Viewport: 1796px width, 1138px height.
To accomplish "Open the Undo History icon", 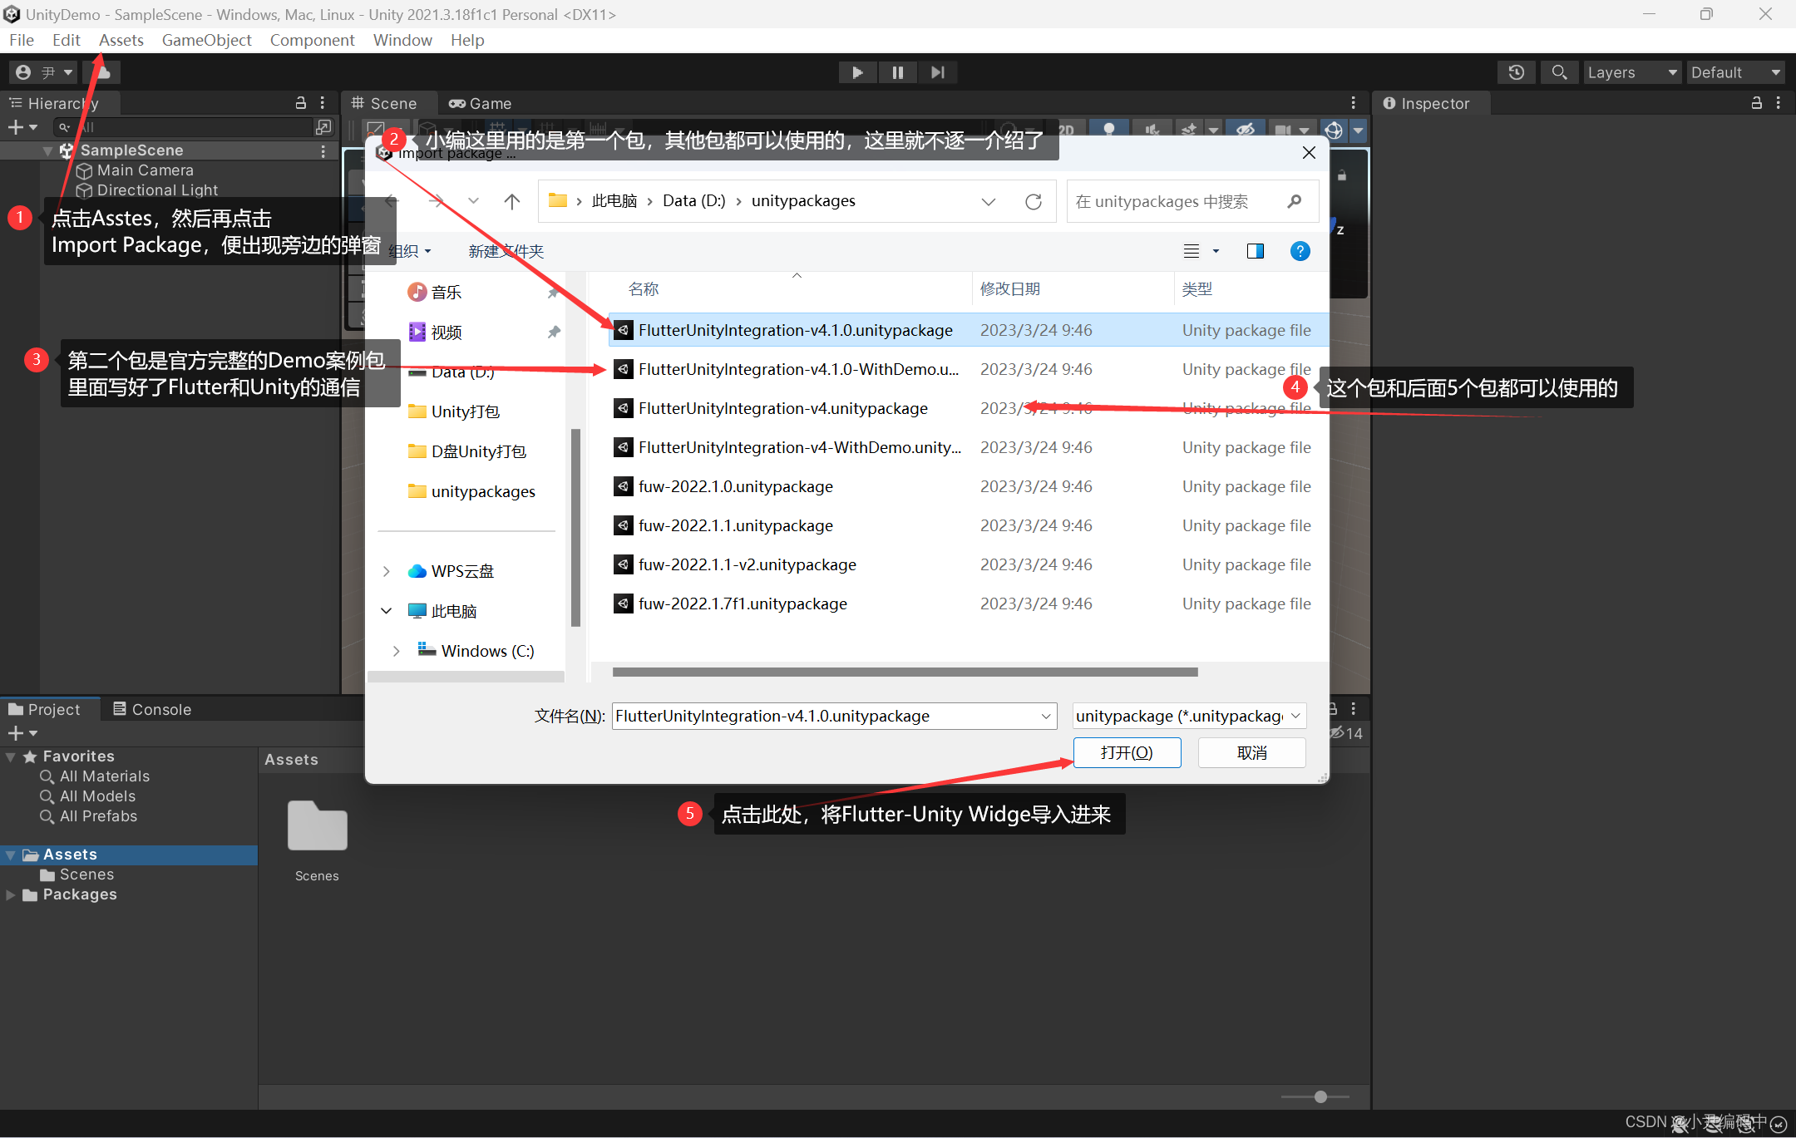I will (x=1516, y=72).
